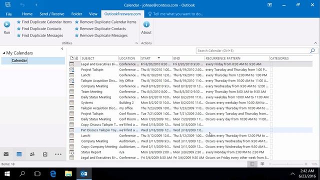Select the Team Meeting appointment

pos(191,91)
